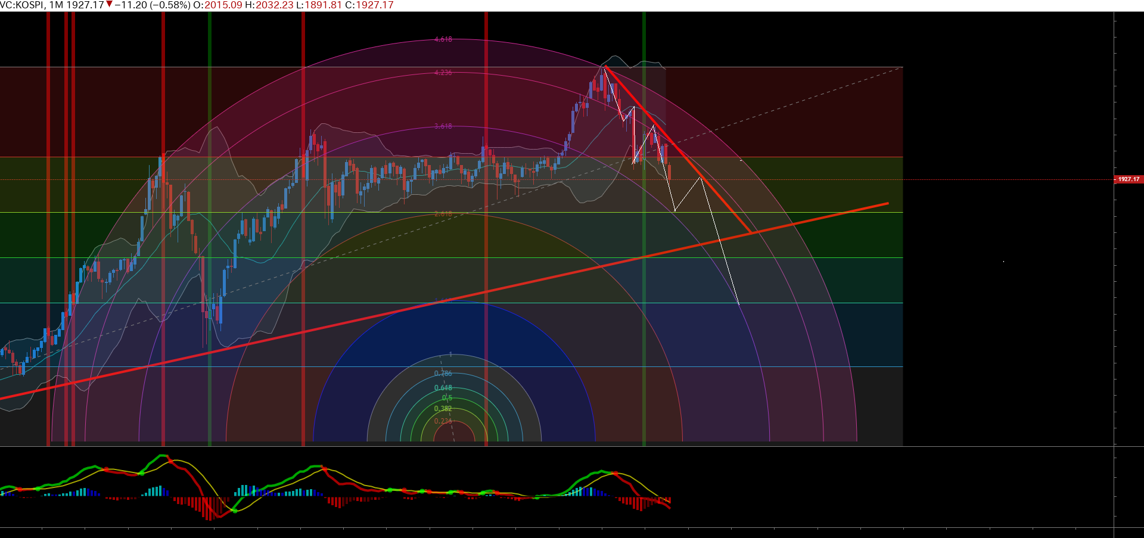Click the low price value 1891.81
The width and height of the screenshot is (1144, 538).
click(322, 5)
